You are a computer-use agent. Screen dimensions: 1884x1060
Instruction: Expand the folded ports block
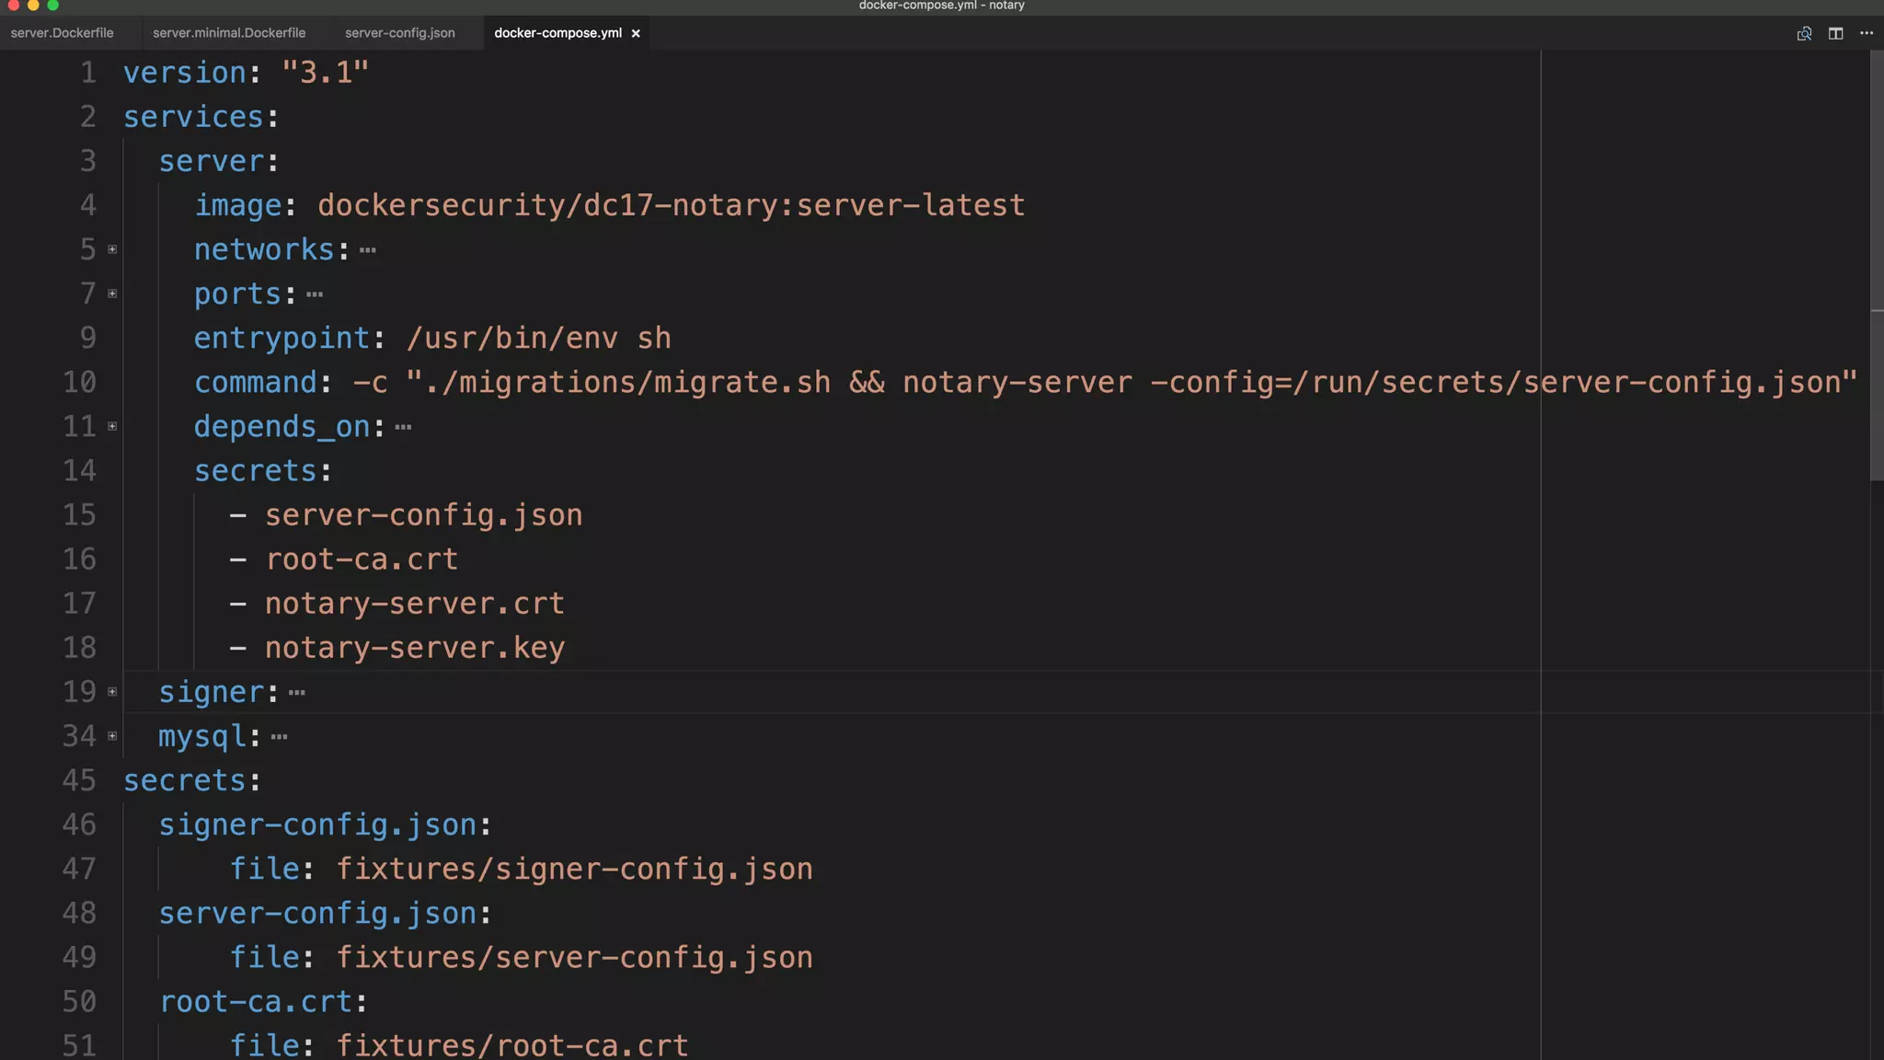[x=112, y=294]
